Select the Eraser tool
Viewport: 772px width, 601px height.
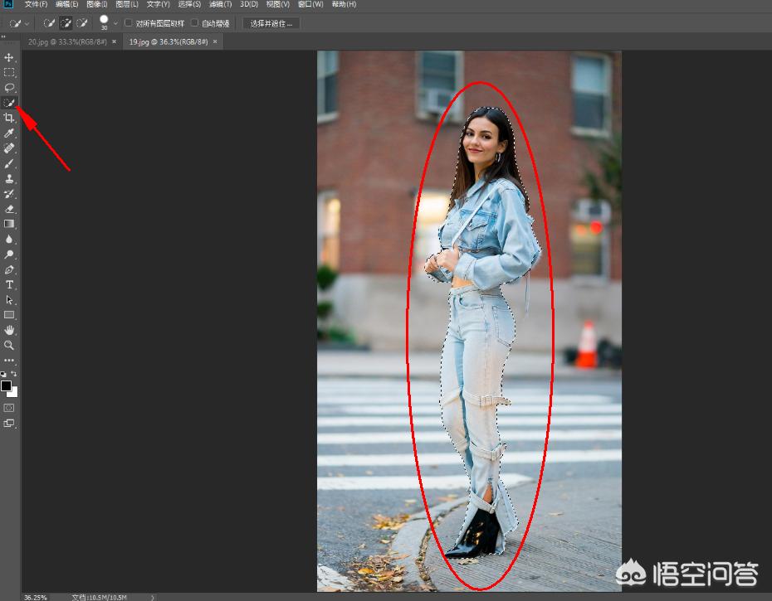click(9, 209)
